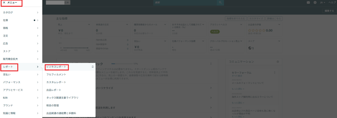Open the セラーフォーラム three-dot menu
The height and width of the screenshot is (118, 337).
pos(275,72)
